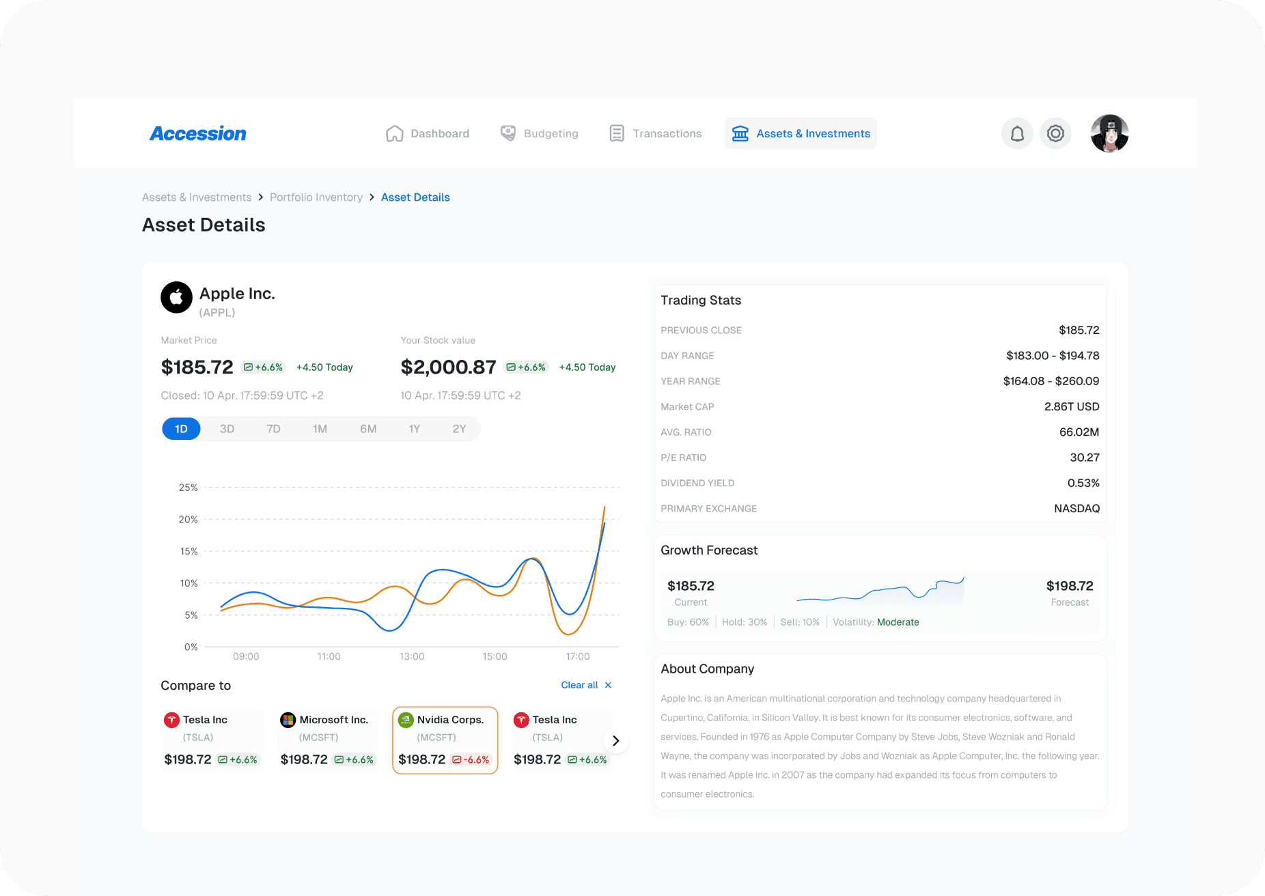Click the DAY RANGE value $183.00 - $194.78
Viewport: 1265px width, 896px height.
tap(1053, 356)
